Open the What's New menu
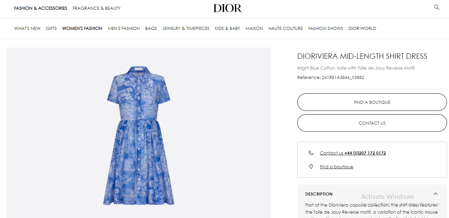449x218 pixels. pos(27,29)
